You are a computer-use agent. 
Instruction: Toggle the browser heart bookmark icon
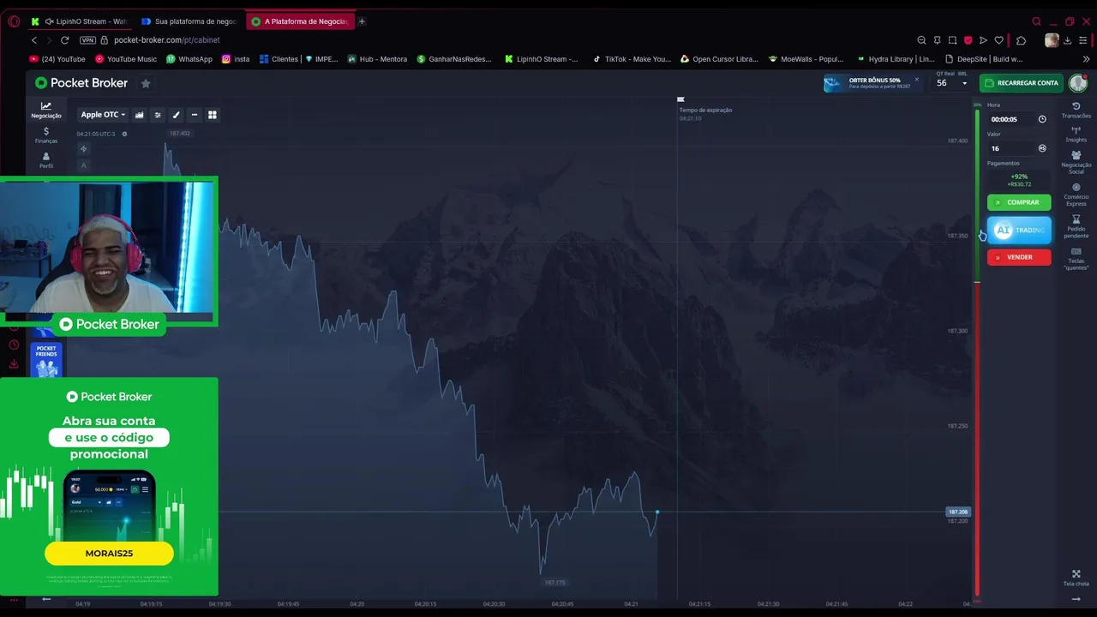[998, 40]
